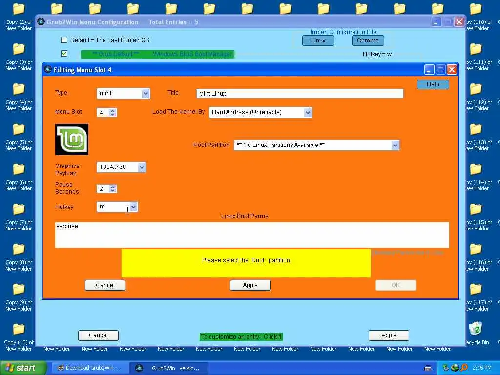Screen dimensions: 500x375
Task: Select the folder labeled (114) of New Folder
Action: pyautogui.click(x=479, y=178)
